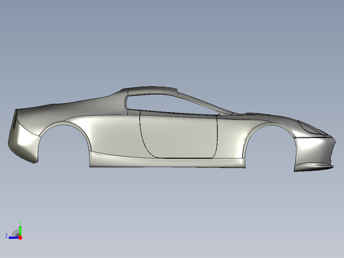Click the green Y axis arrow on triad
344x258 pixels.
20,230
